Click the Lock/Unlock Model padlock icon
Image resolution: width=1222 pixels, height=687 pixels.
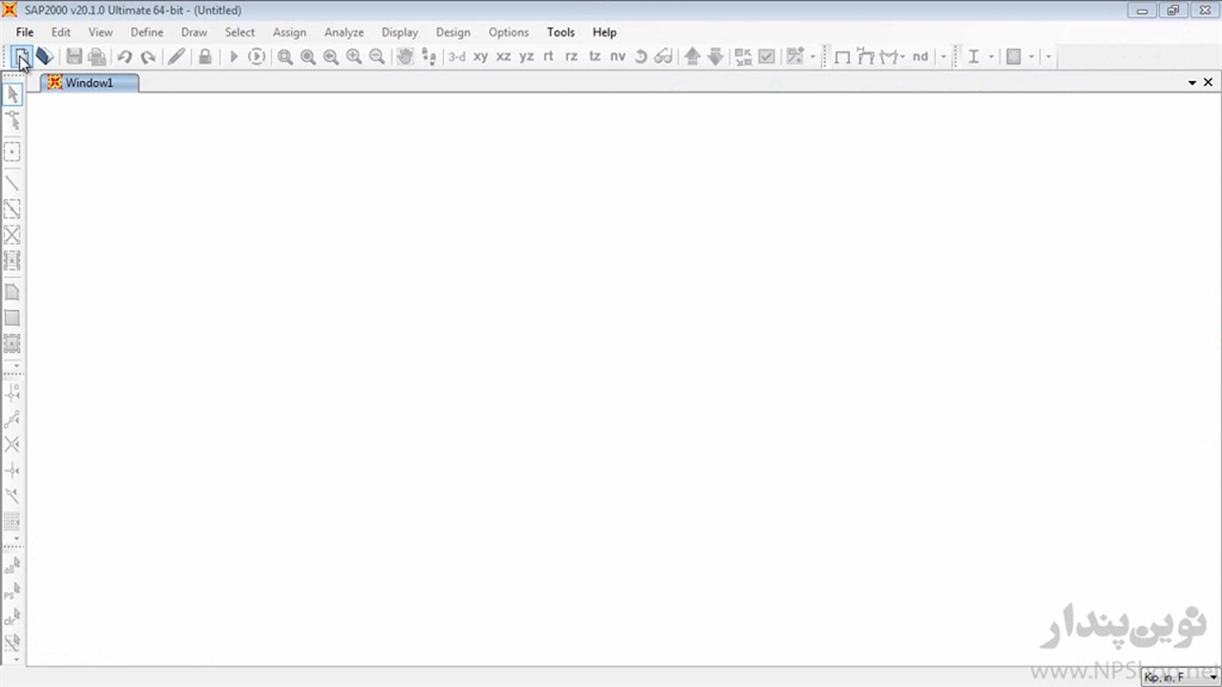pyautogui.click(x=204, y=57)
